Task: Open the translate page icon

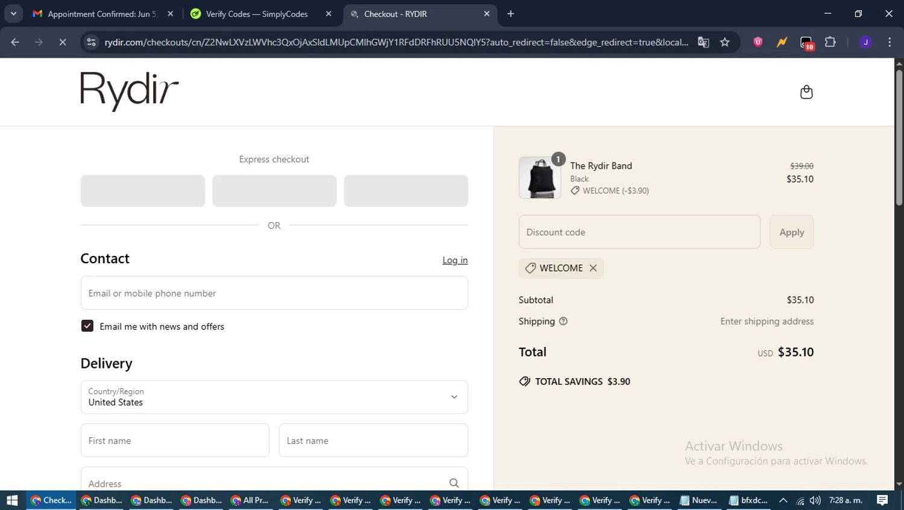Action: click(703, 42)
